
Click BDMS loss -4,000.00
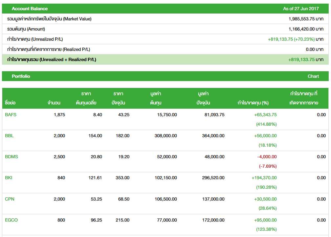click(x=267, y=157)
